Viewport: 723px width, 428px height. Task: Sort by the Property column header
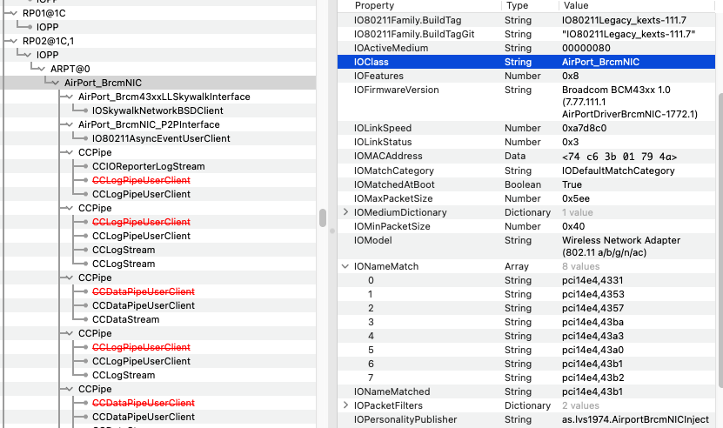click(374, 5)
